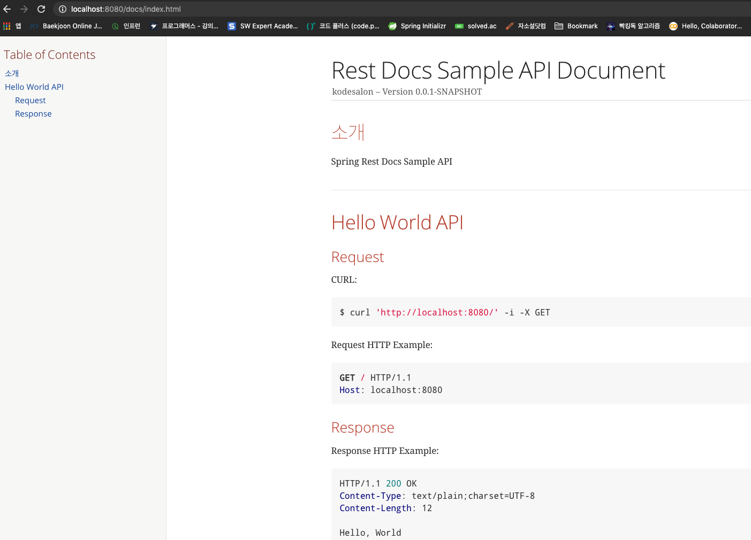
Task: Jump to Hello World API in sidebar
Action: (x=34, y=87)
